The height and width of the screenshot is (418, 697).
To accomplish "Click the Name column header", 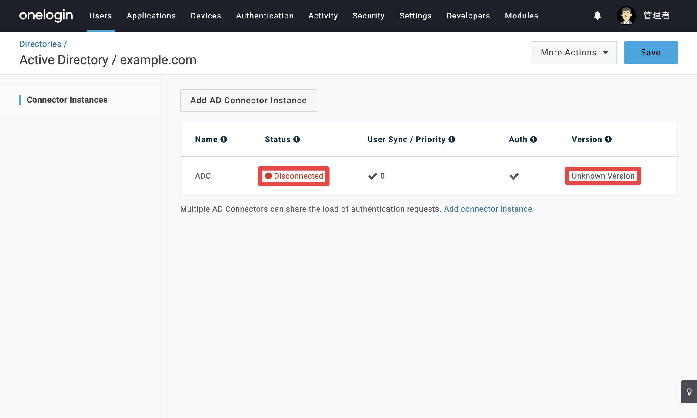I will coord(206,139).
